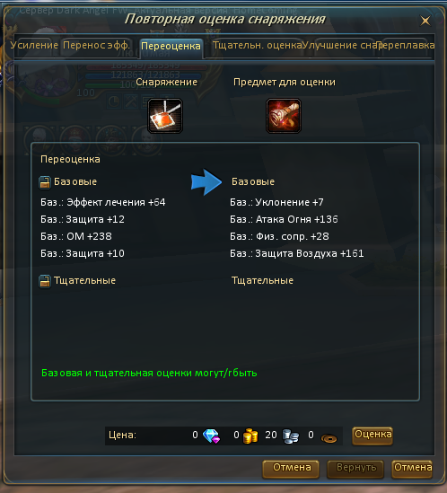Toggle the lock icon next to Базовые
Viewport: 447px width, 493px height.
[45, 182]
